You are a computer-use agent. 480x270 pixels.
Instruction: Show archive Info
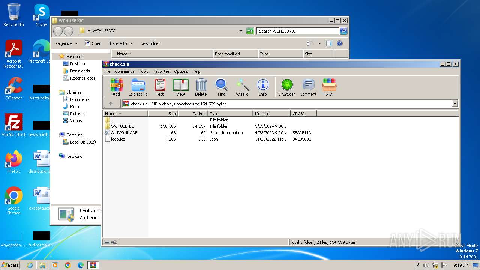[263, 87]
